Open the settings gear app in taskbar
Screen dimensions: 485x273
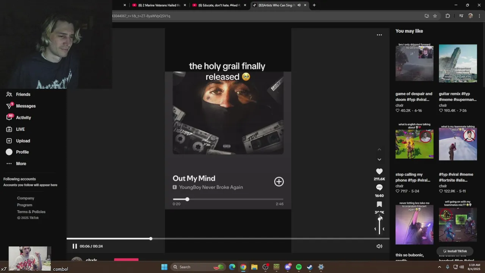pos(321,267)
